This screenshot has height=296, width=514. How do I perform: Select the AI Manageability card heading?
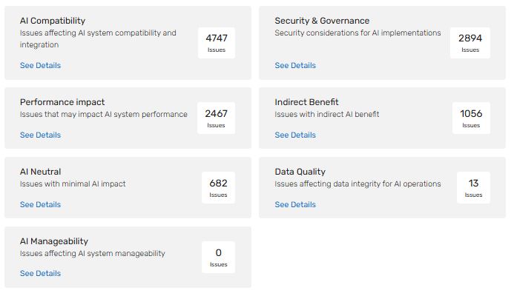pos(54,241)
